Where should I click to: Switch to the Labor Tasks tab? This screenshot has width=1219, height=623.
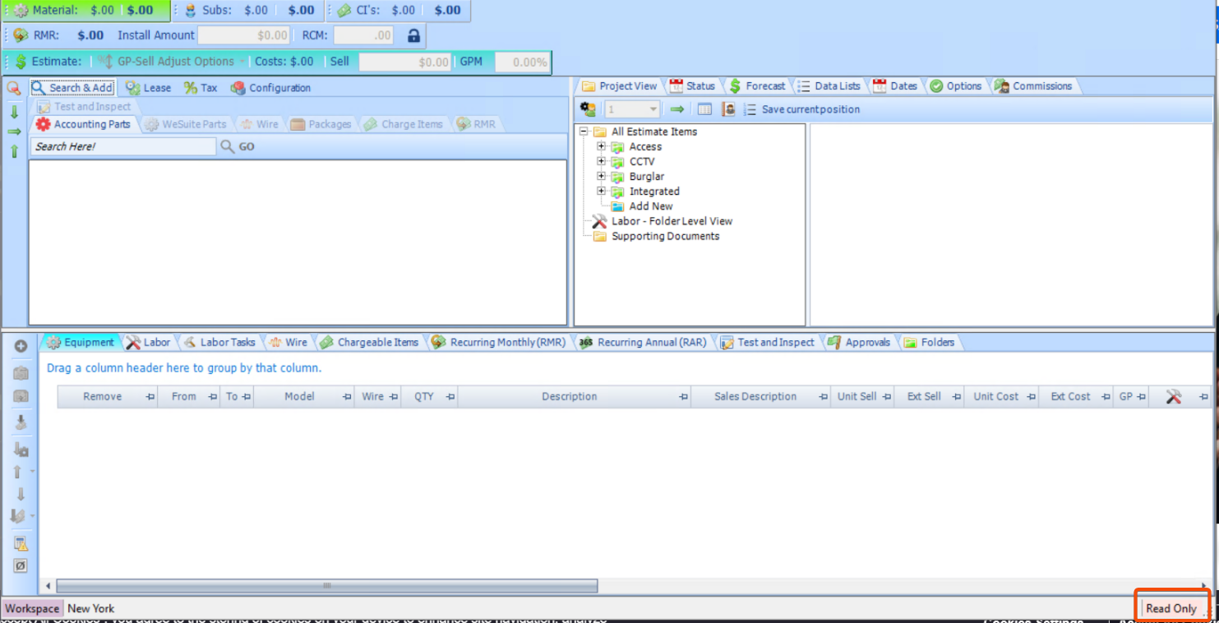pyautogui.click(x=219, y=343)
